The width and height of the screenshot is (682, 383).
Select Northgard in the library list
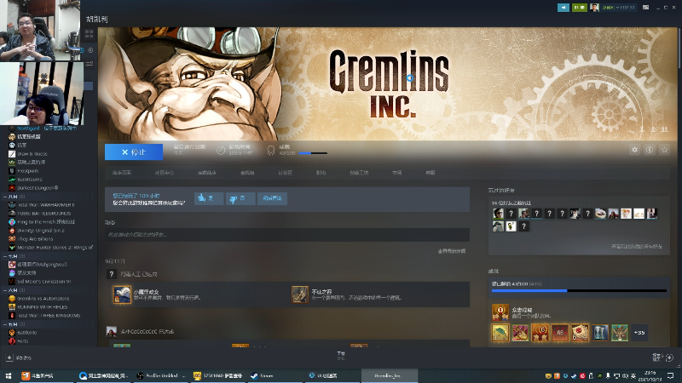[x=28, y=129]
